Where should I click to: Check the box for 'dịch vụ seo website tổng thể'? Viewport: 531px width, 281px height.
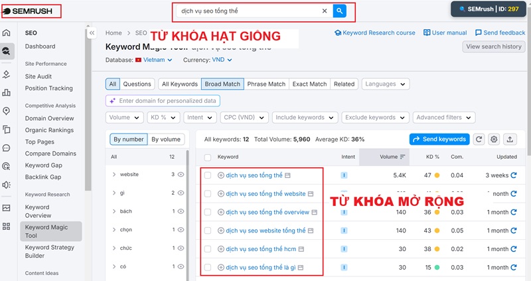point(208,231)
